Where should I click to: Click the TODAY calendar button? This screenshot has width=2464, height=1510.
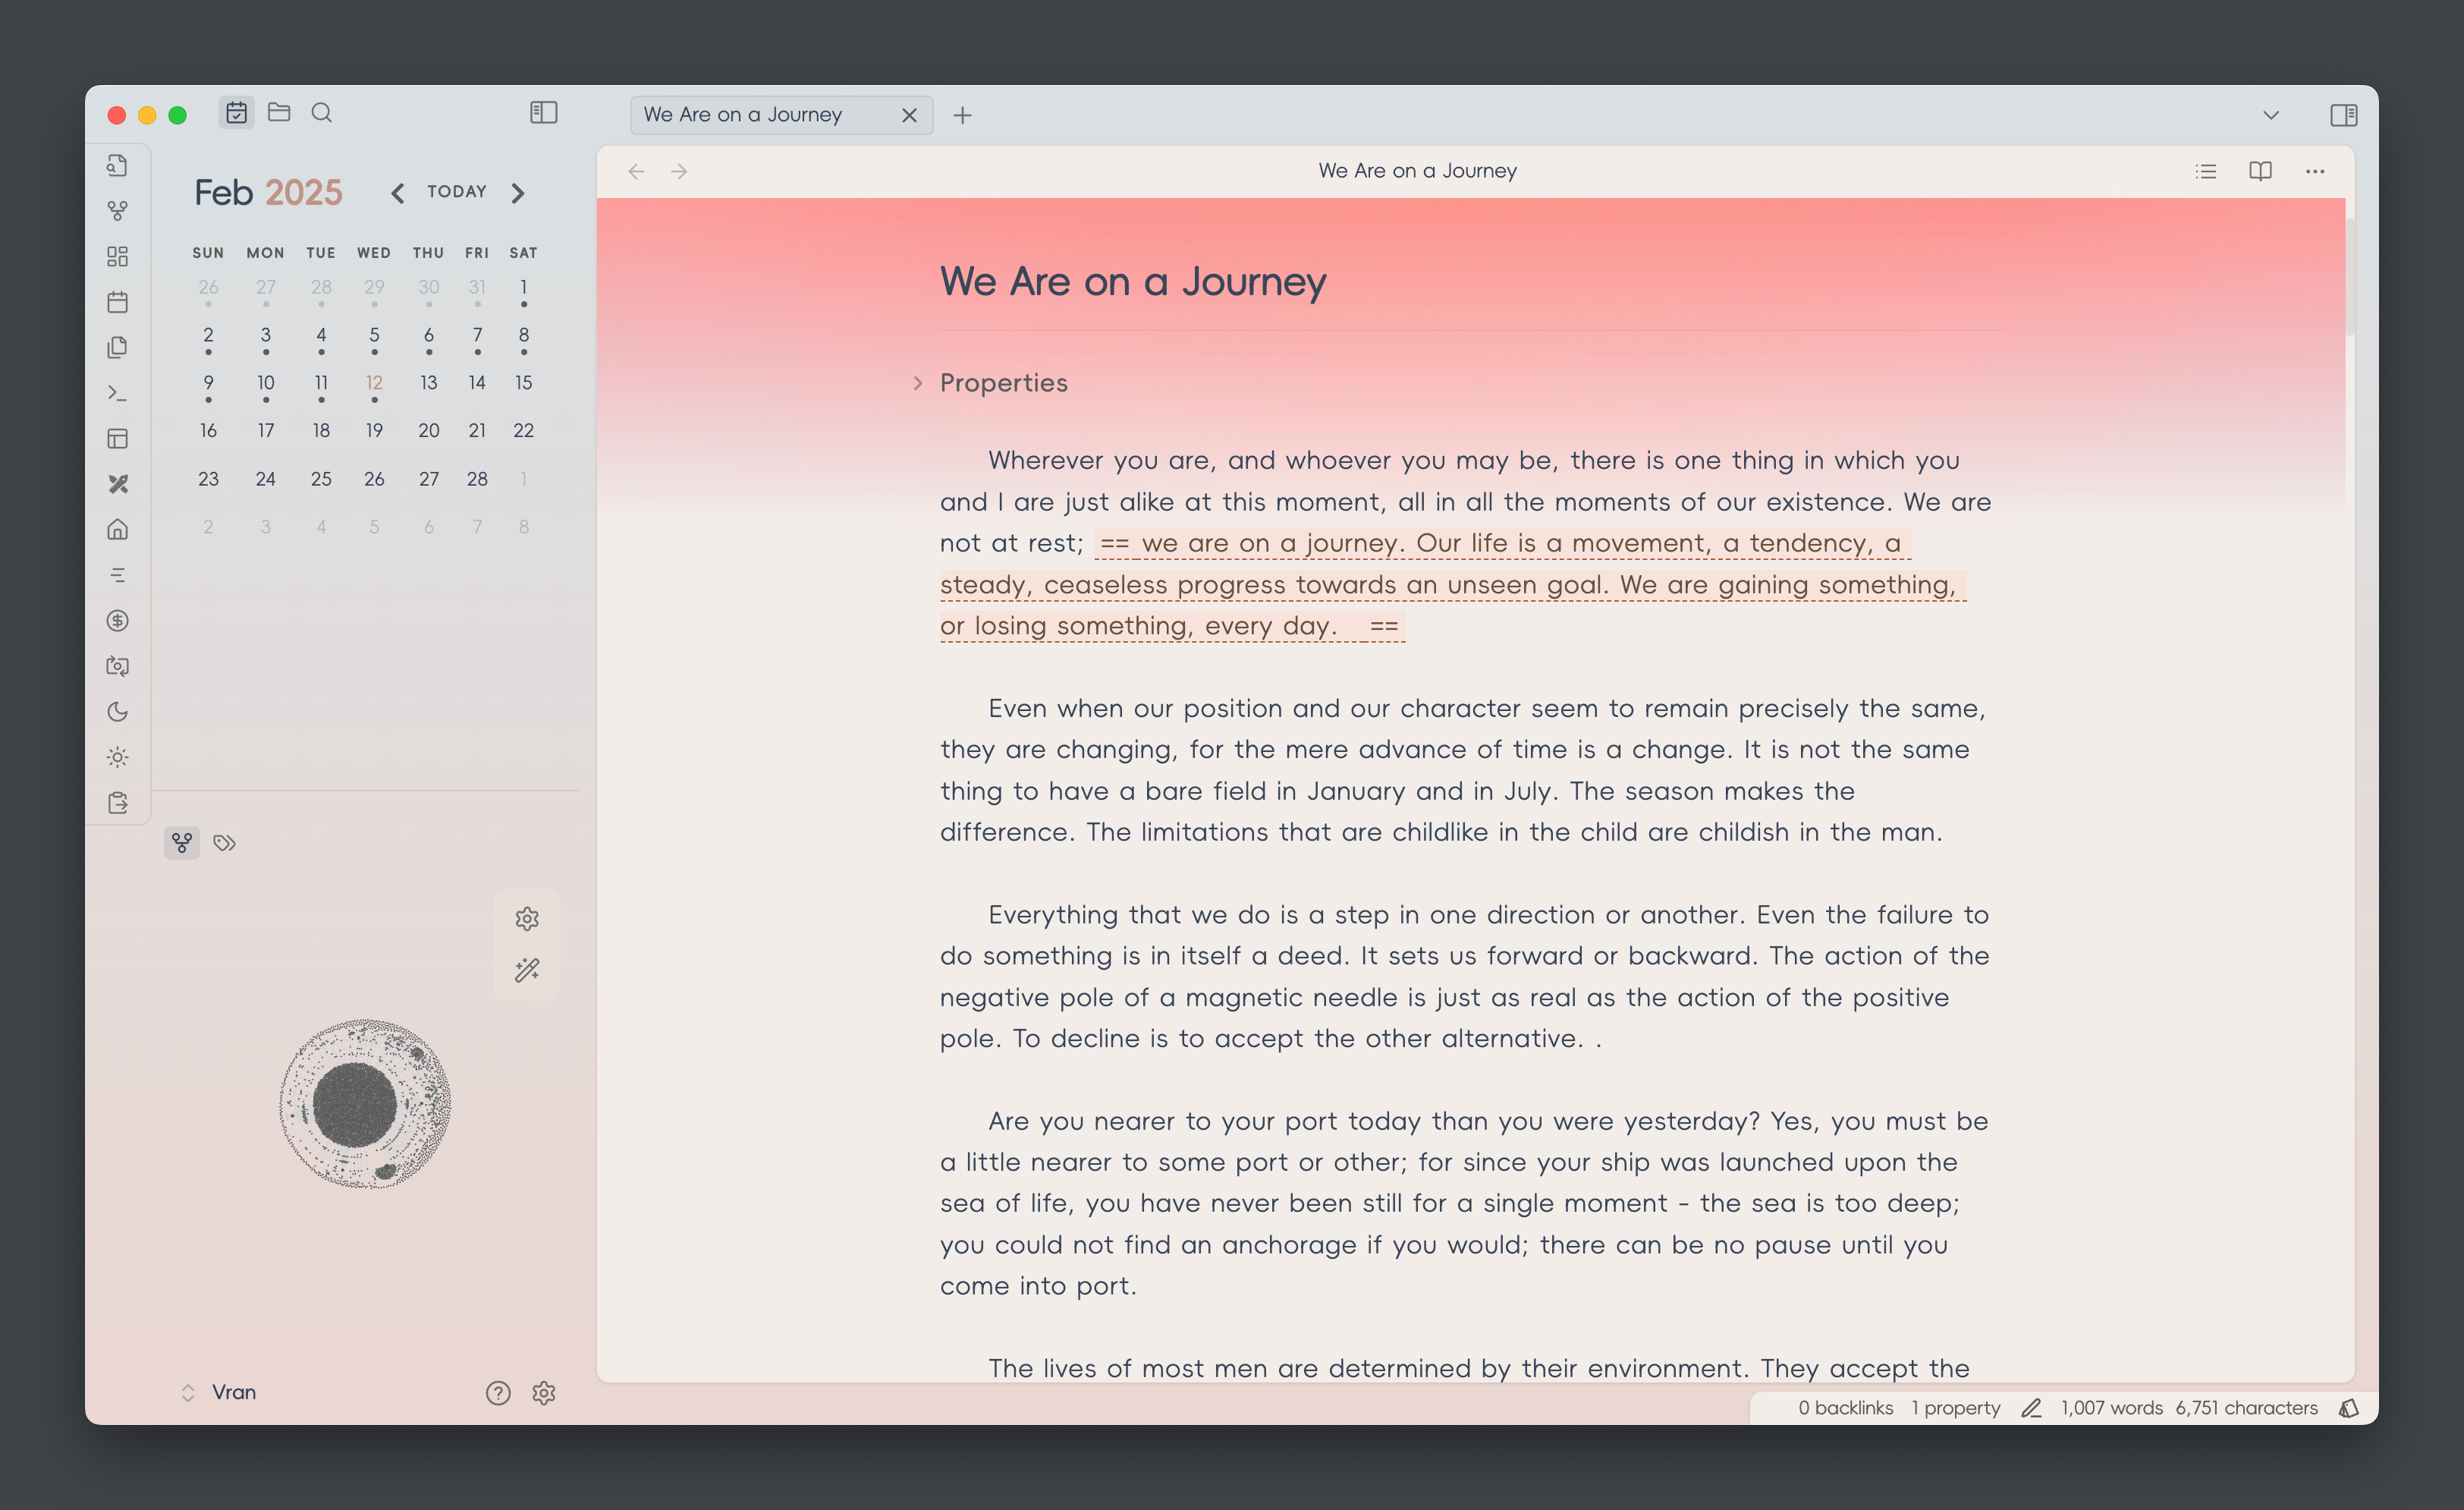[457, 192]
